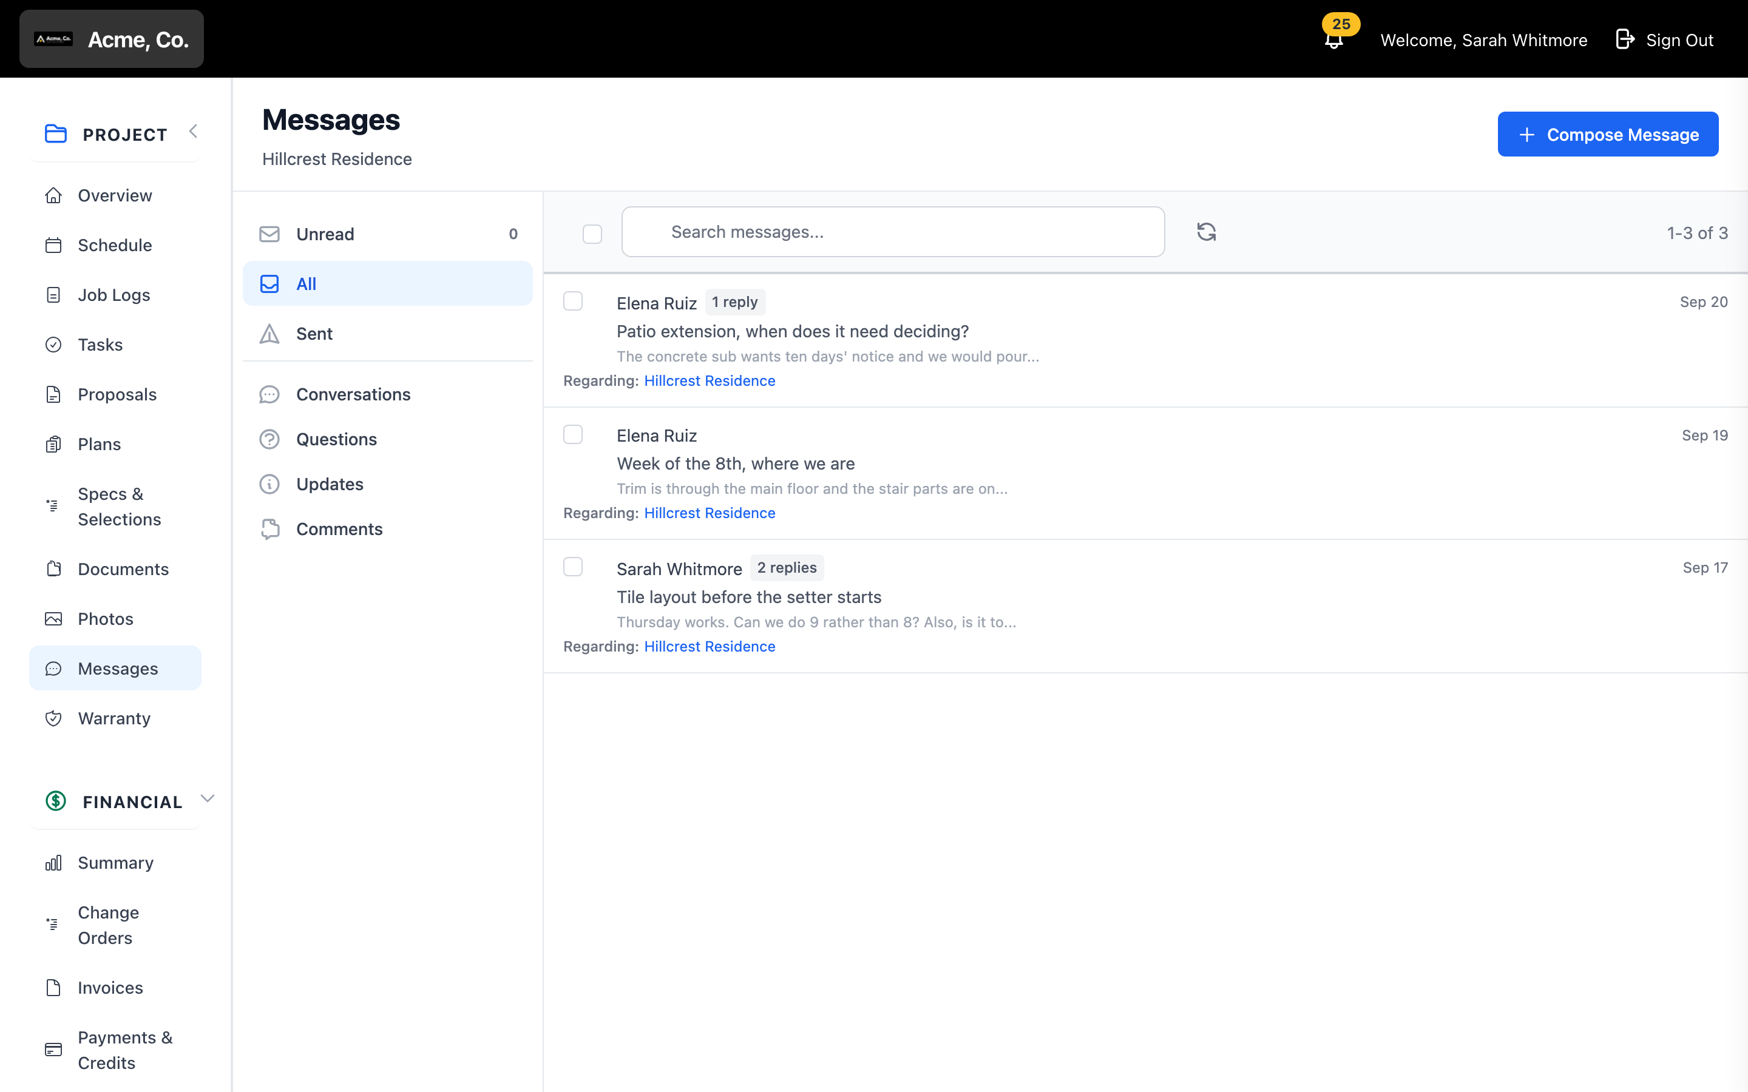Click the Documents folder icon
This screenshot has width=1748, height=1092.
53,569
